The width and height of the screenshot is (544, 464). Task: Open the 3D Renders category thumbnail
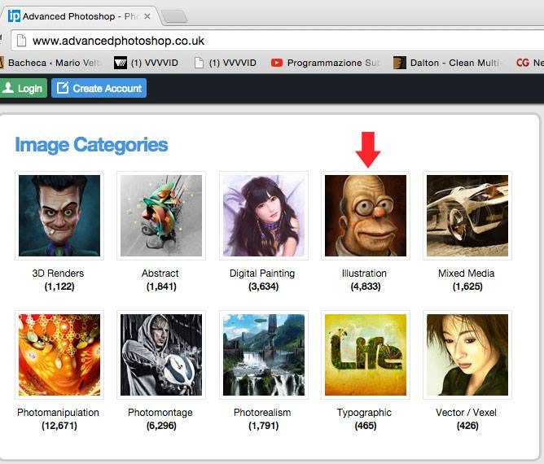point(59,216)
